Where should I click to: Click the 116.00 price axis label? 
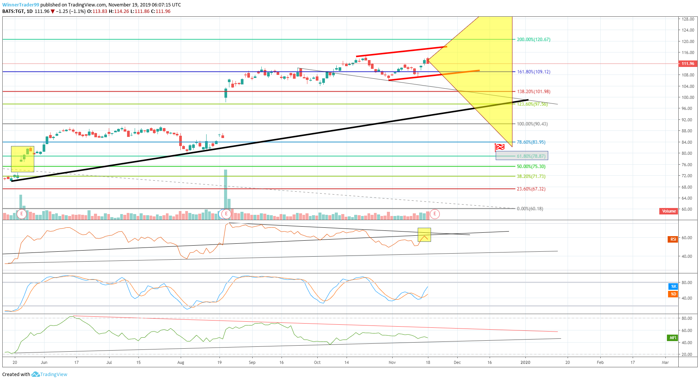[688, 53]
